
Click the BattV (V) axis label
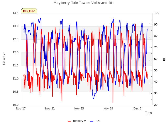pos(4,59)
